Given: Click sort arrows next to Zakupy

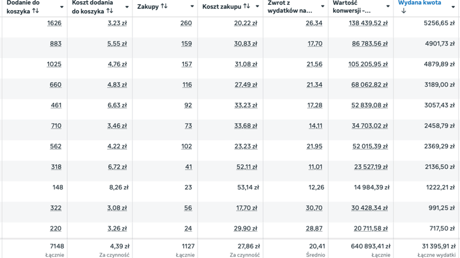Looking at the screenshot, I should (164, 6).
